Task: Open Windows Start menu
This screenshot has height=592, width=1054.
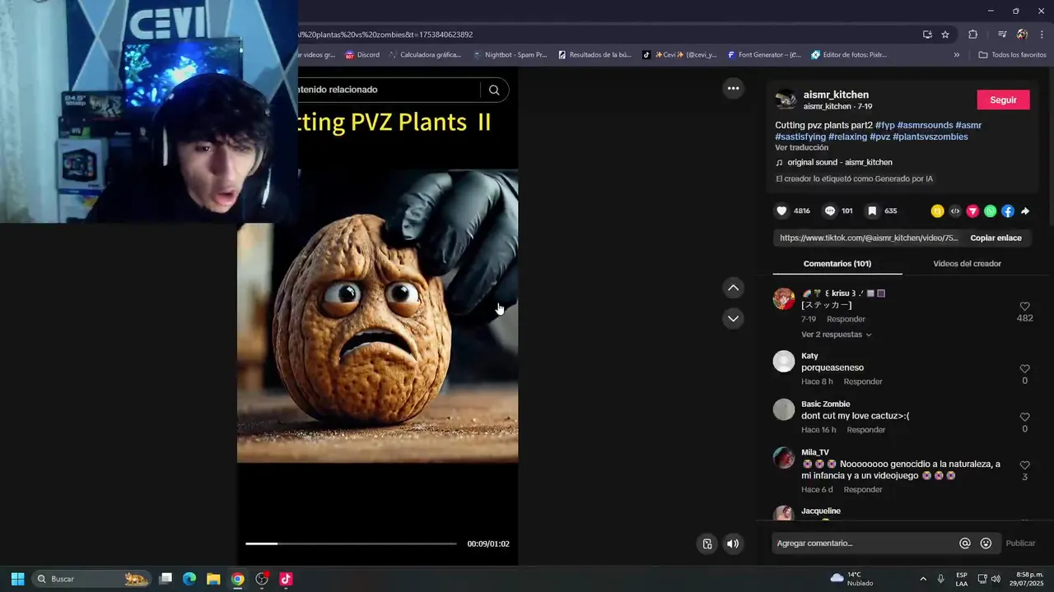Action: point(17,579)
